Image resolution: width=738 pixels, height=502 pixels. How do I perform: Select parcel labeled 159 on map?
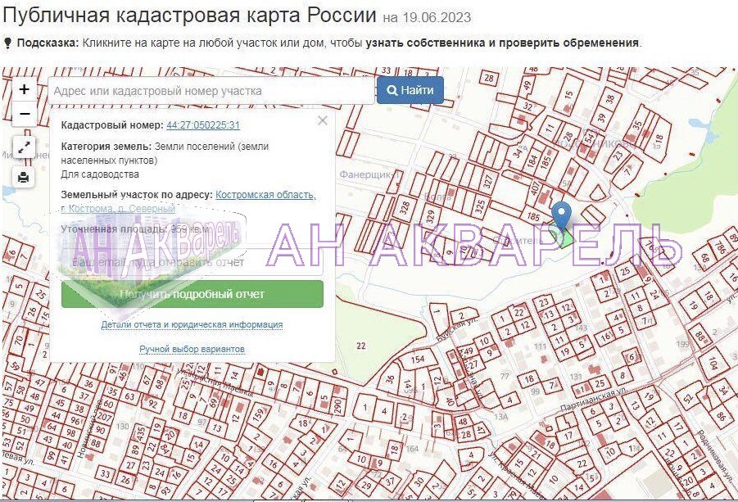[258, 414]
